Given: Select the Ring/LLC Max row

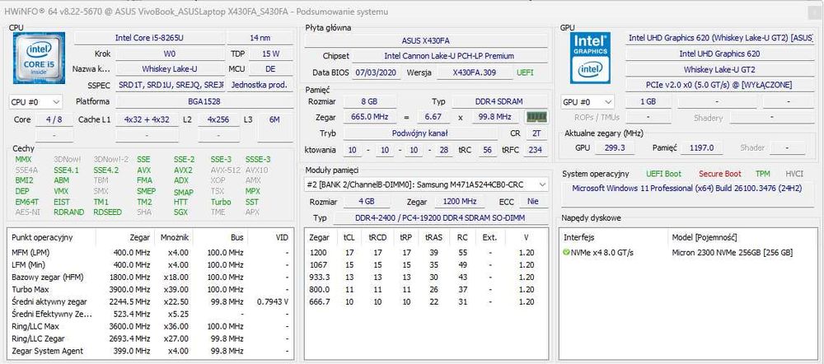Looking at the screenshot, I should 150,326.
